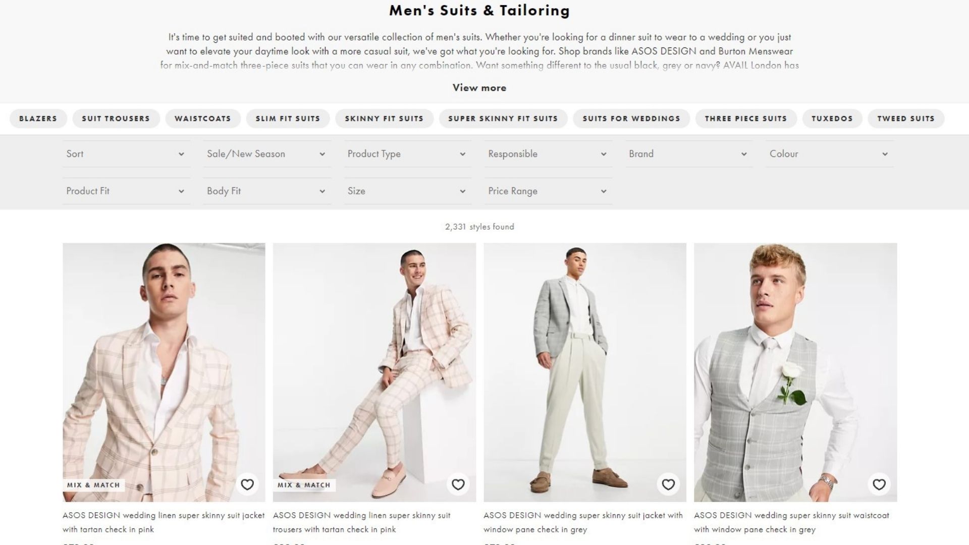Viewport: 969px width, 545px height.
Task: Add grey check waistcoat to saved items
Action: point(879,484)
